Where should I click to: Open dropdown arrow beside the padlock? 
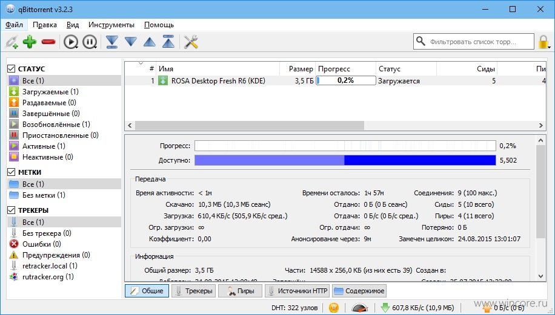[549, 47]
